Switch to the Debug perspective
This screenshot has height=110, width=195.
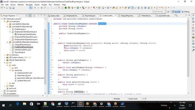tap(186, 12)
